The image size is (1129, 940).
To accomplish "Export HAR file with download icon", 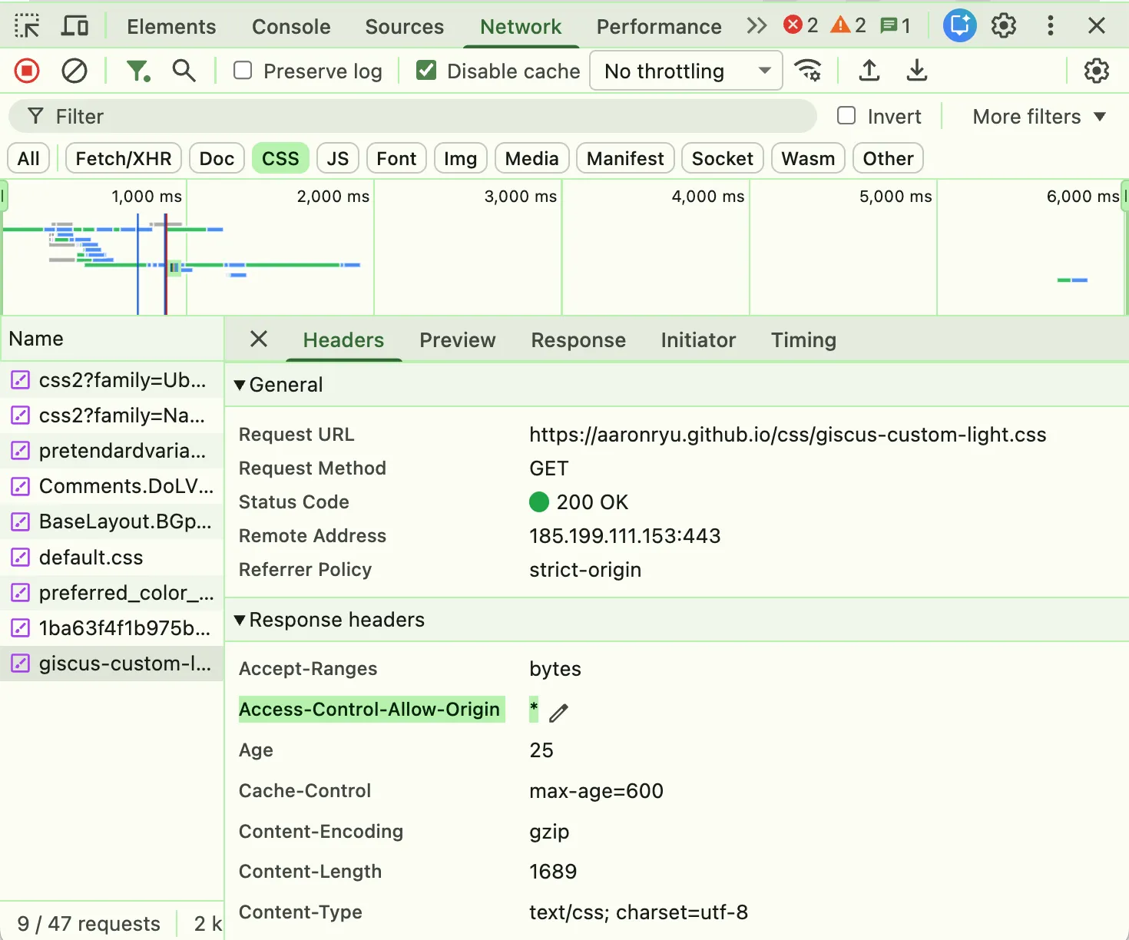I will 916,71.
